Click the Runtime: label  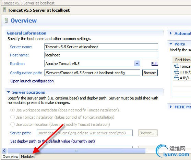point(17,64)
